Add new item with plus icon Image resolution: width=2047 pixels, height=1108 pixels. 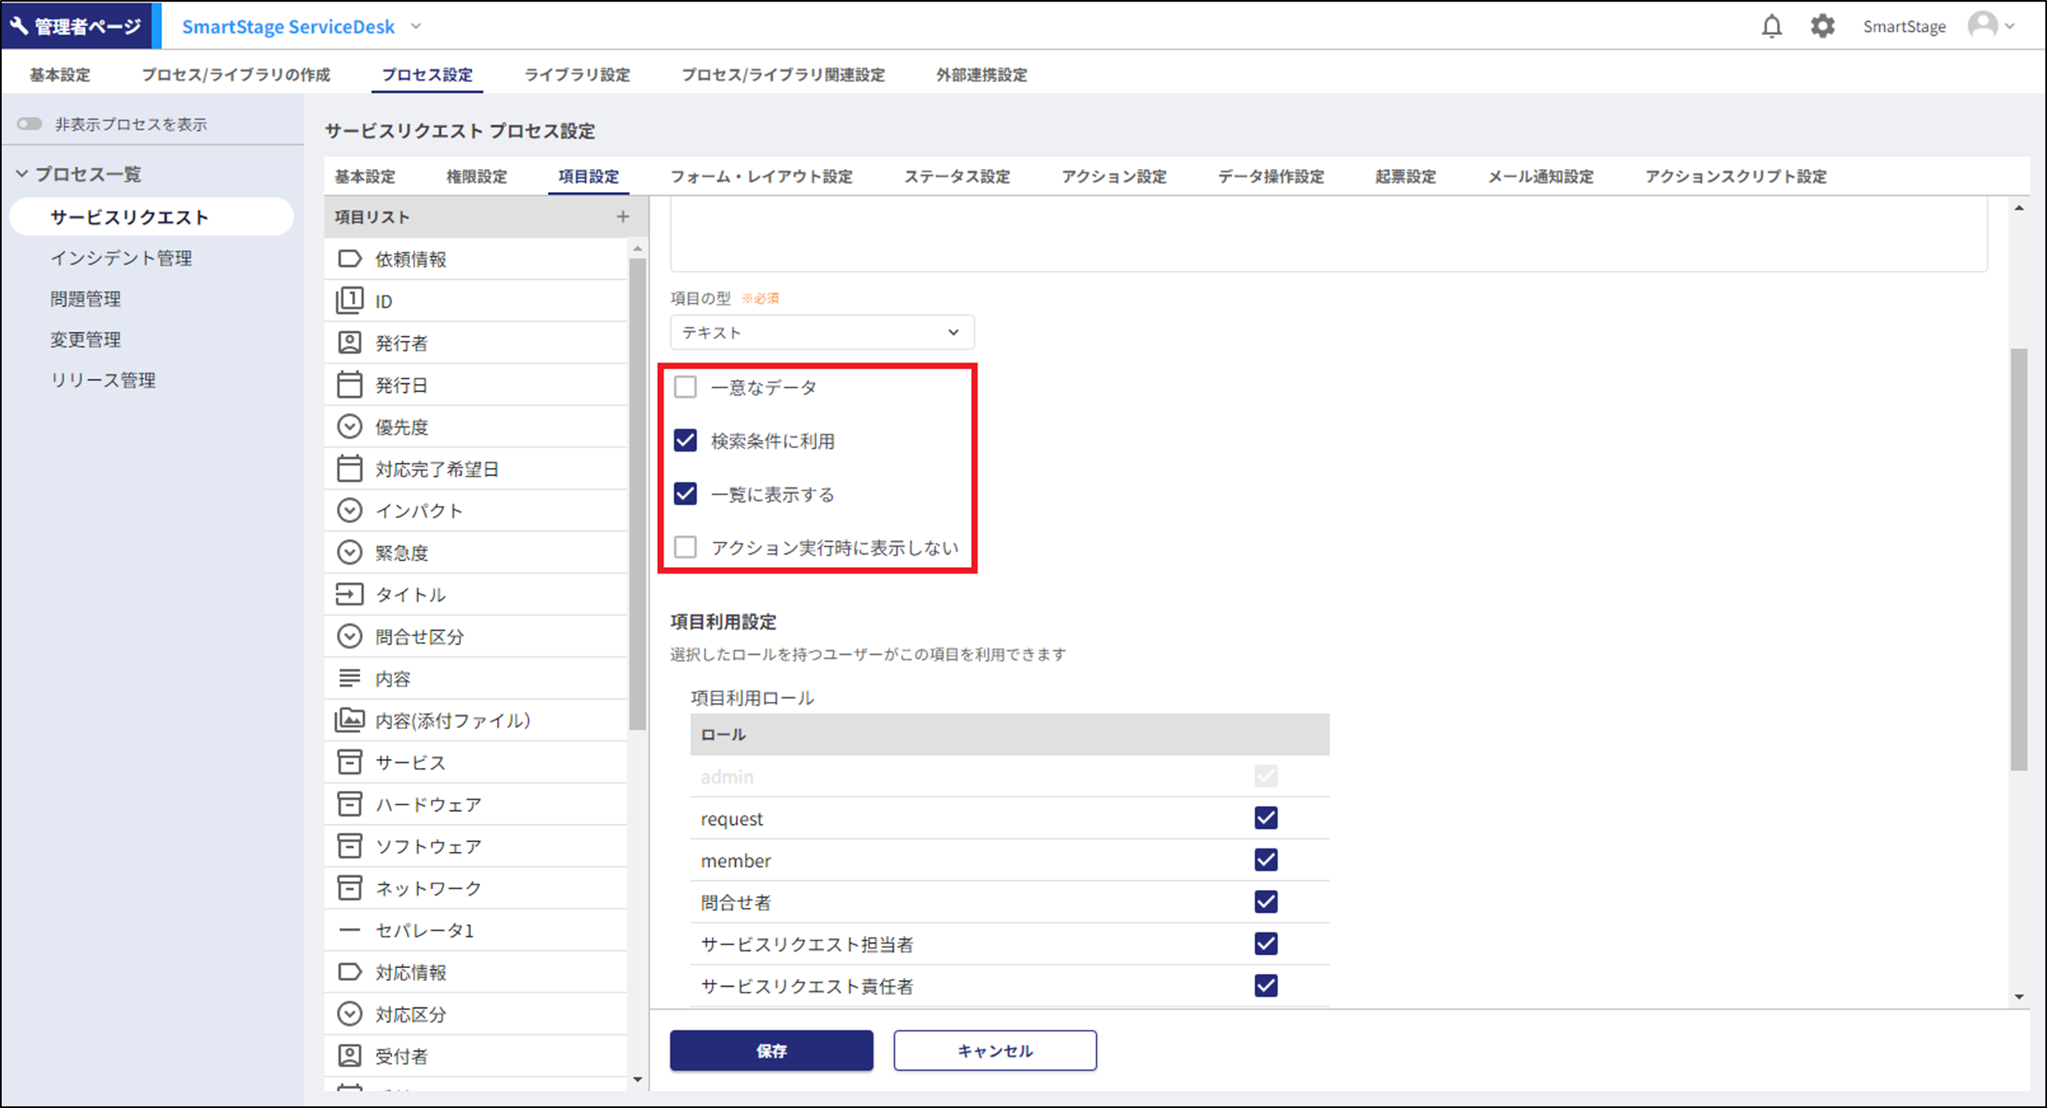[x=622, y=216]
